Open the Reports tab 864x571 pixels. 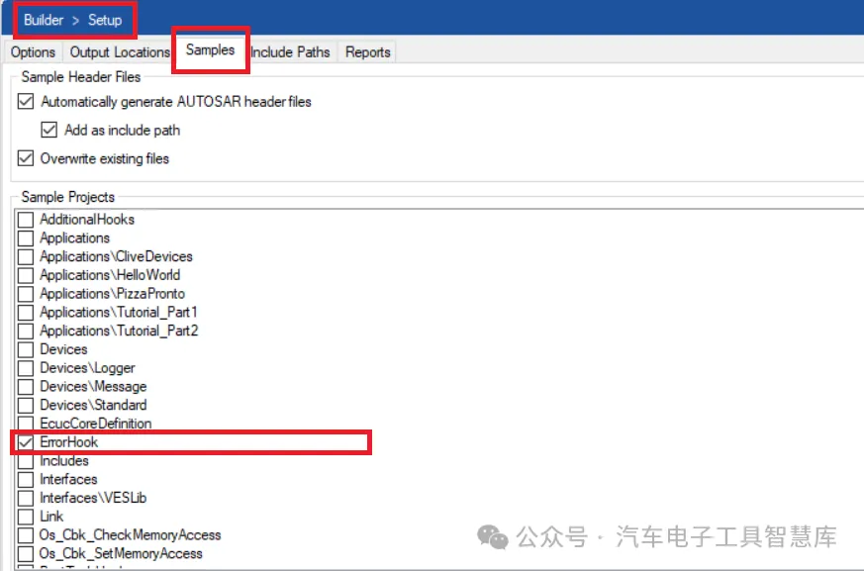366,52
